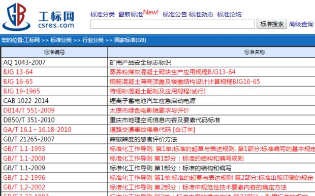Open the 标准动态 news menu item
Image resolution: width=315 pixels, height=196 pixels.
pyautogui.click(x=201, y=14)
